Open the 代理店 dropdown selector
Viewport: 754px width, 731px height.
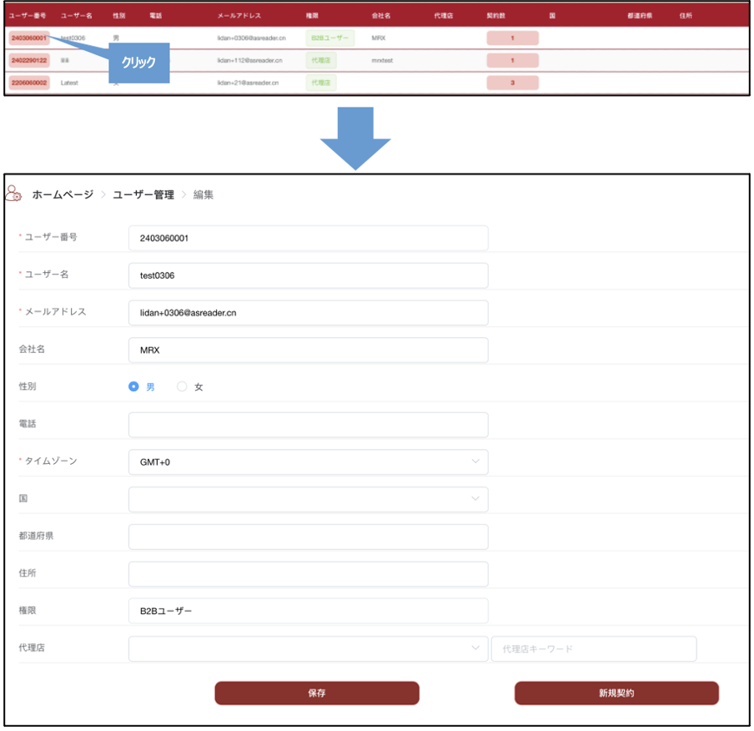[x=308, y=648]
